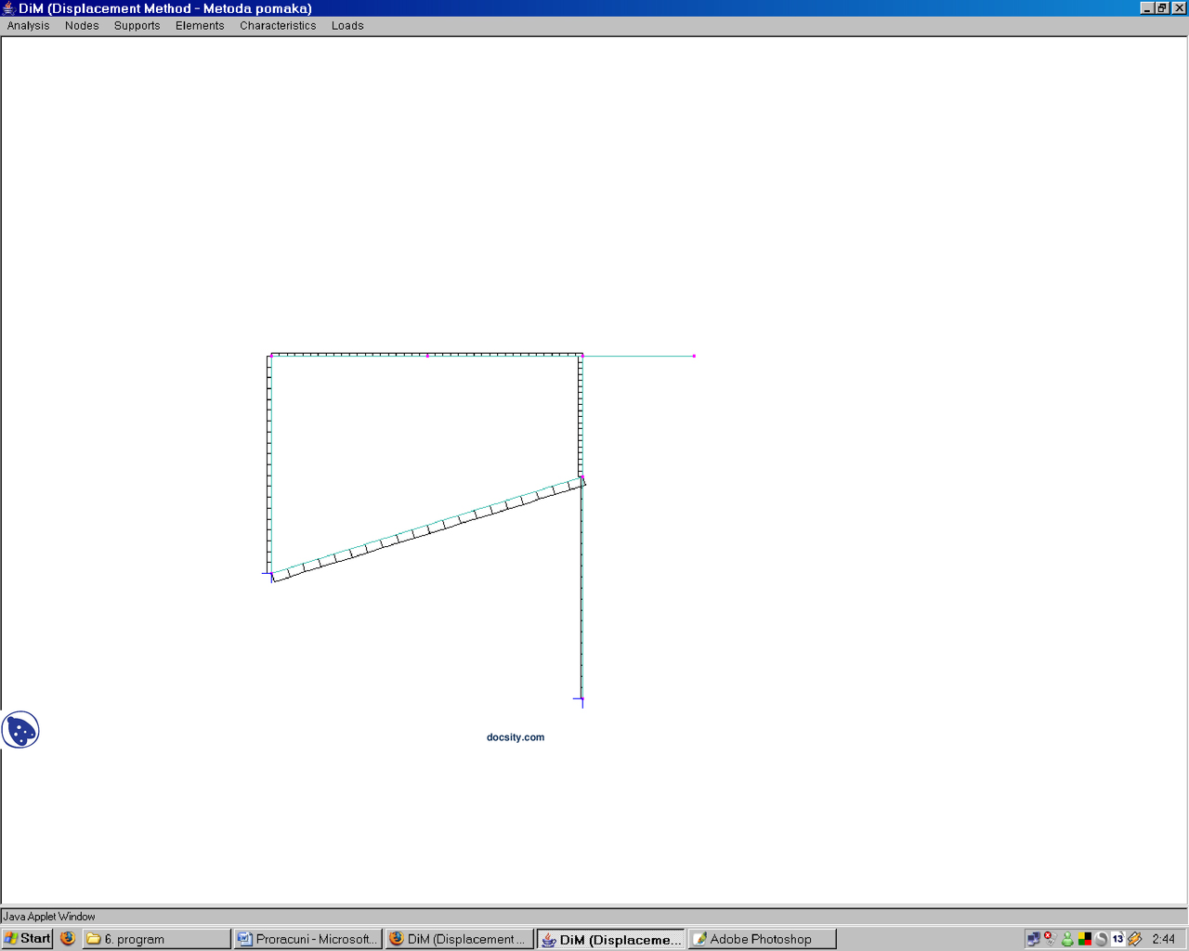Click the docsity.com link
This screenshot has height=951, width=1189.
tap(516, 737)
